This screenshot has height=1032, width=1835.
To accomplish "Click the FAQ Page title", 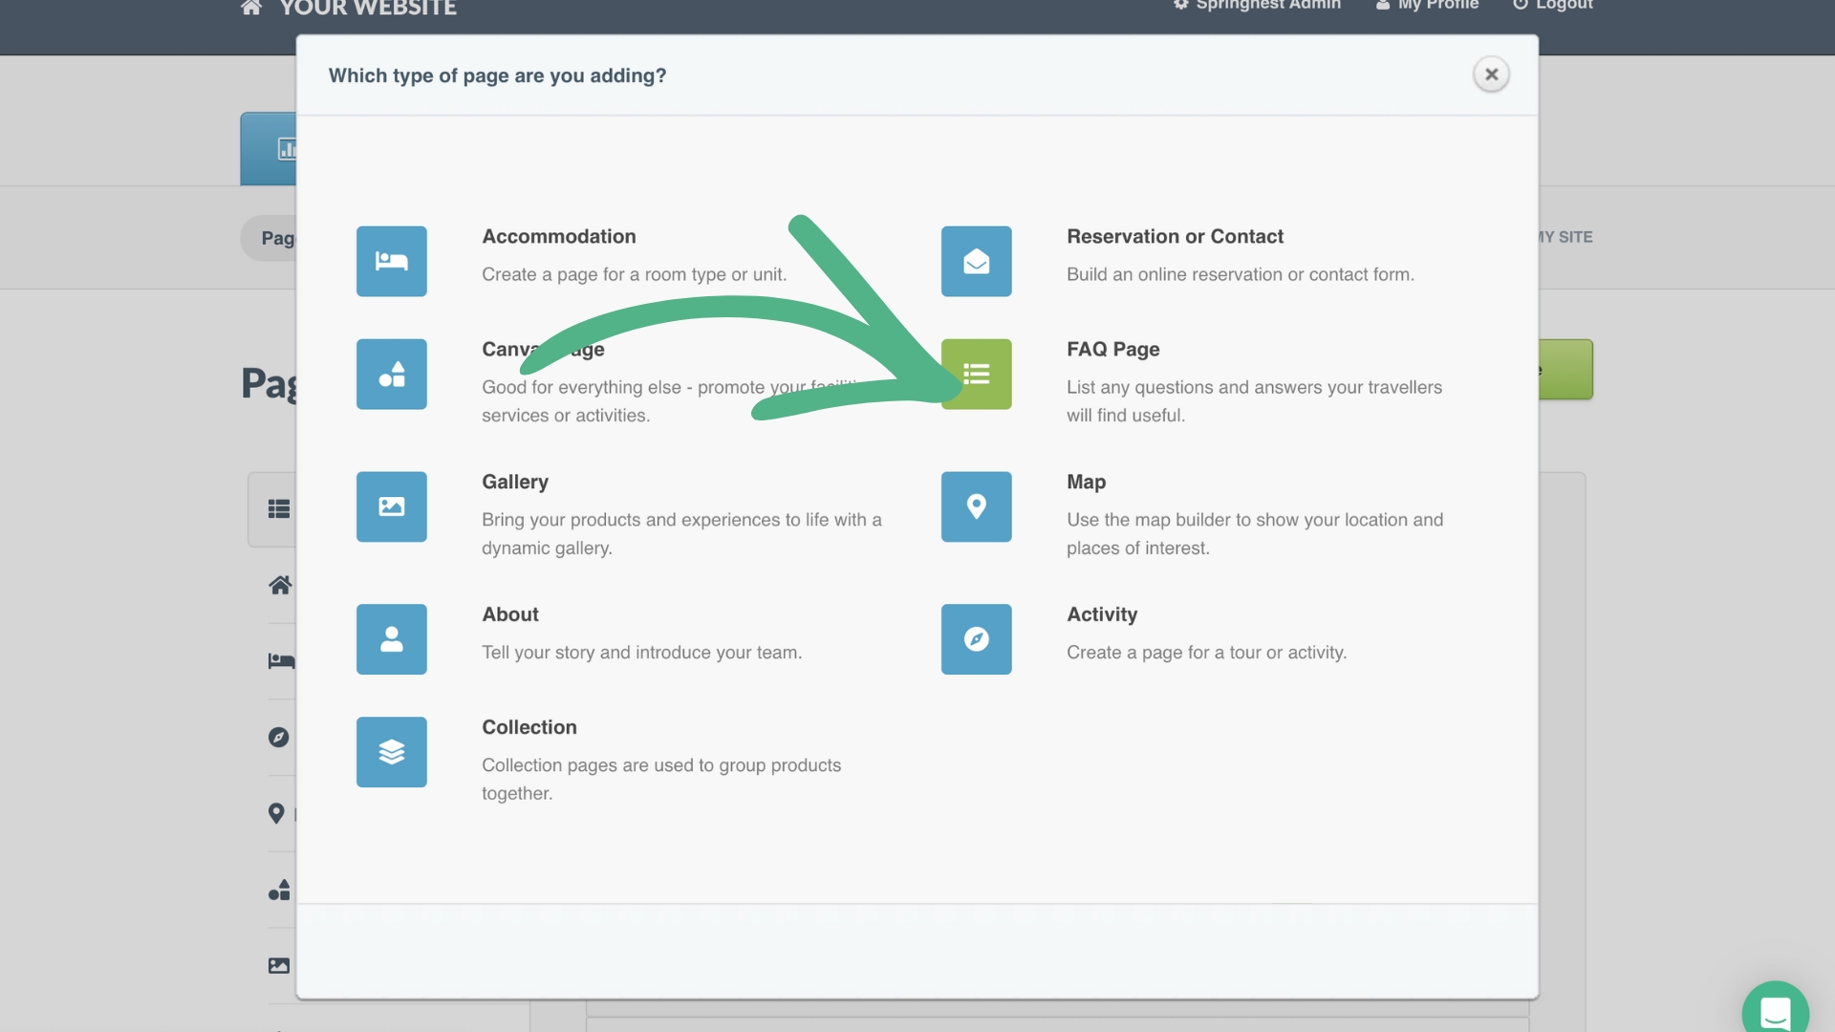I will (x=1112, y=349).
